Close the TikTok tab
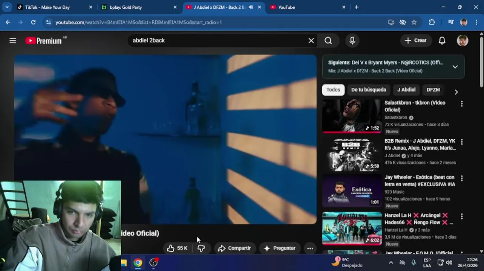The width and height of the screenshot is (484, 271). click(90, 7)
